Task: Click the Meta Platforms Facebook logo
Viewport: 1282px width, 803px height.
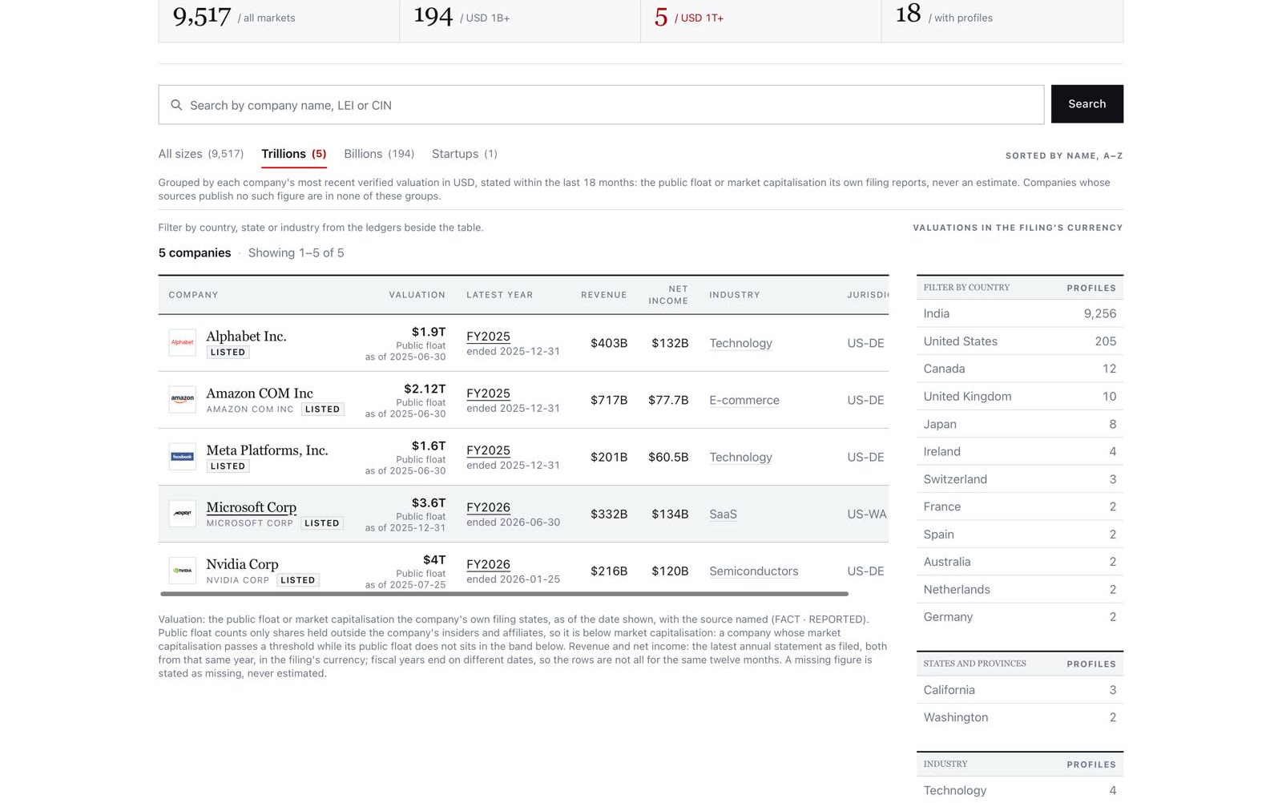Action: tap(182, 457)
